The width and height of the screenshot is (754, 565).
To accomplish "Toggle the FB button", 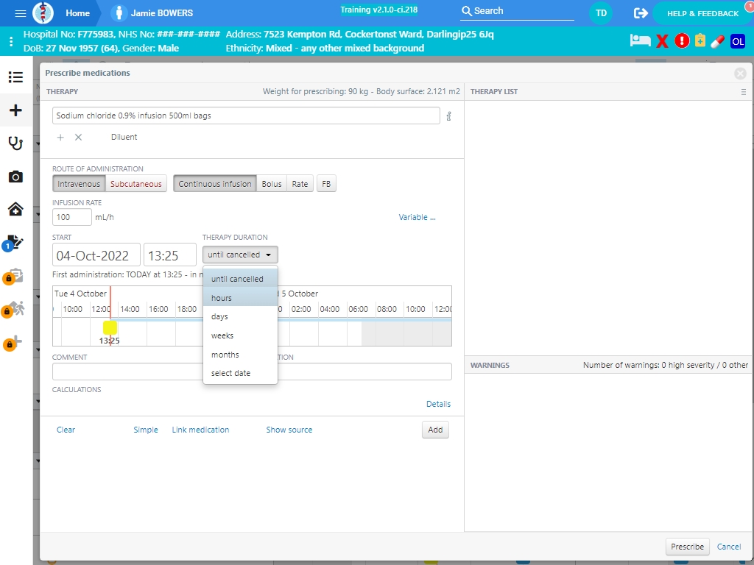I will coord(326,183).
